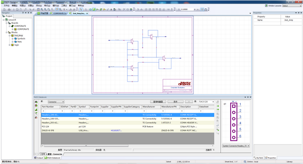Image resolution: width=303 pixels, height=164 pixels.
Task: Click the Print icon in the toolbar
Action: pos(9,9)
